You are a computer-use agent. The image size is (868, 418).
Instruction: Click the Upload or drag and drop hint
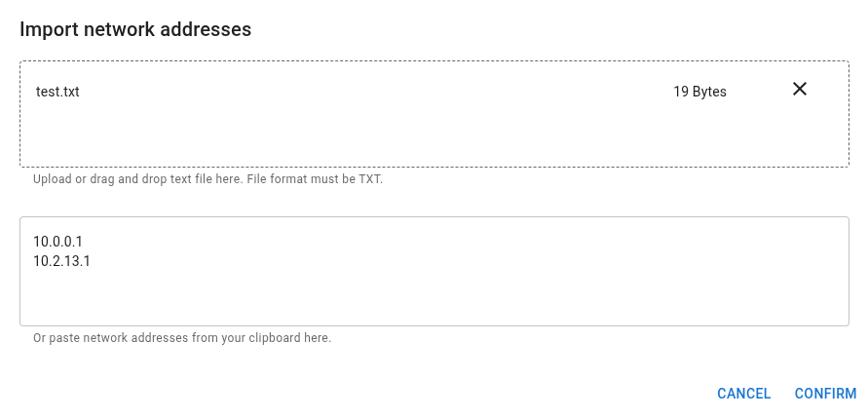click(208, 180)
